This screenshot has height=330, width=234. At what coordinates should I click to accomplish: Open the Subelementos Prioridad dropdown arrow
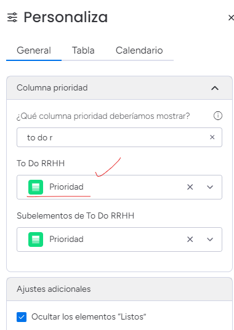tap(210, 239)
